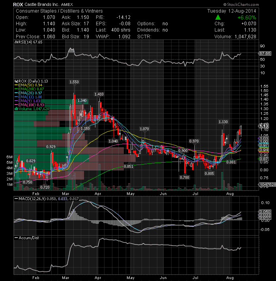Click the yellow EMA(50) legend line swatch
The image size is (276, 281).
click(16, 85)
